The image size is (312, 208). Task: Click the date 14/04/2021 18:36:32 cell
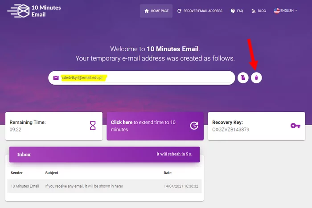(x=181, y=186)
